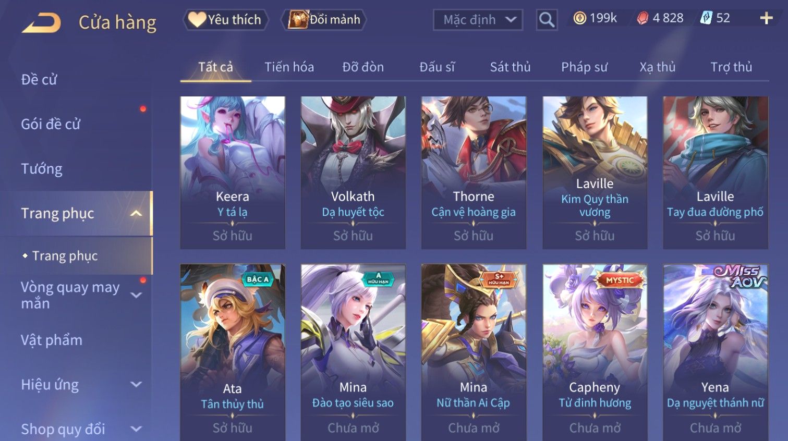Switch to the Sát thủ tab
The height and width of the screenshot is (441, 788).
[x=510, y=67]
